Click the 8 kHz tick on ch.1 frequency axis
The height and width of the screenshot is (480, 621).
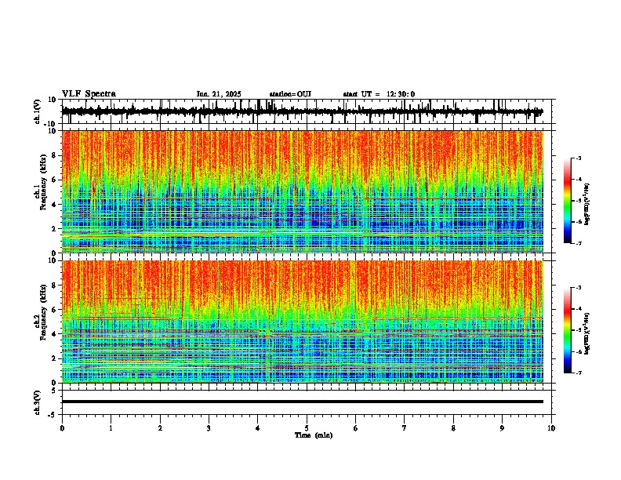coord(54,155)
